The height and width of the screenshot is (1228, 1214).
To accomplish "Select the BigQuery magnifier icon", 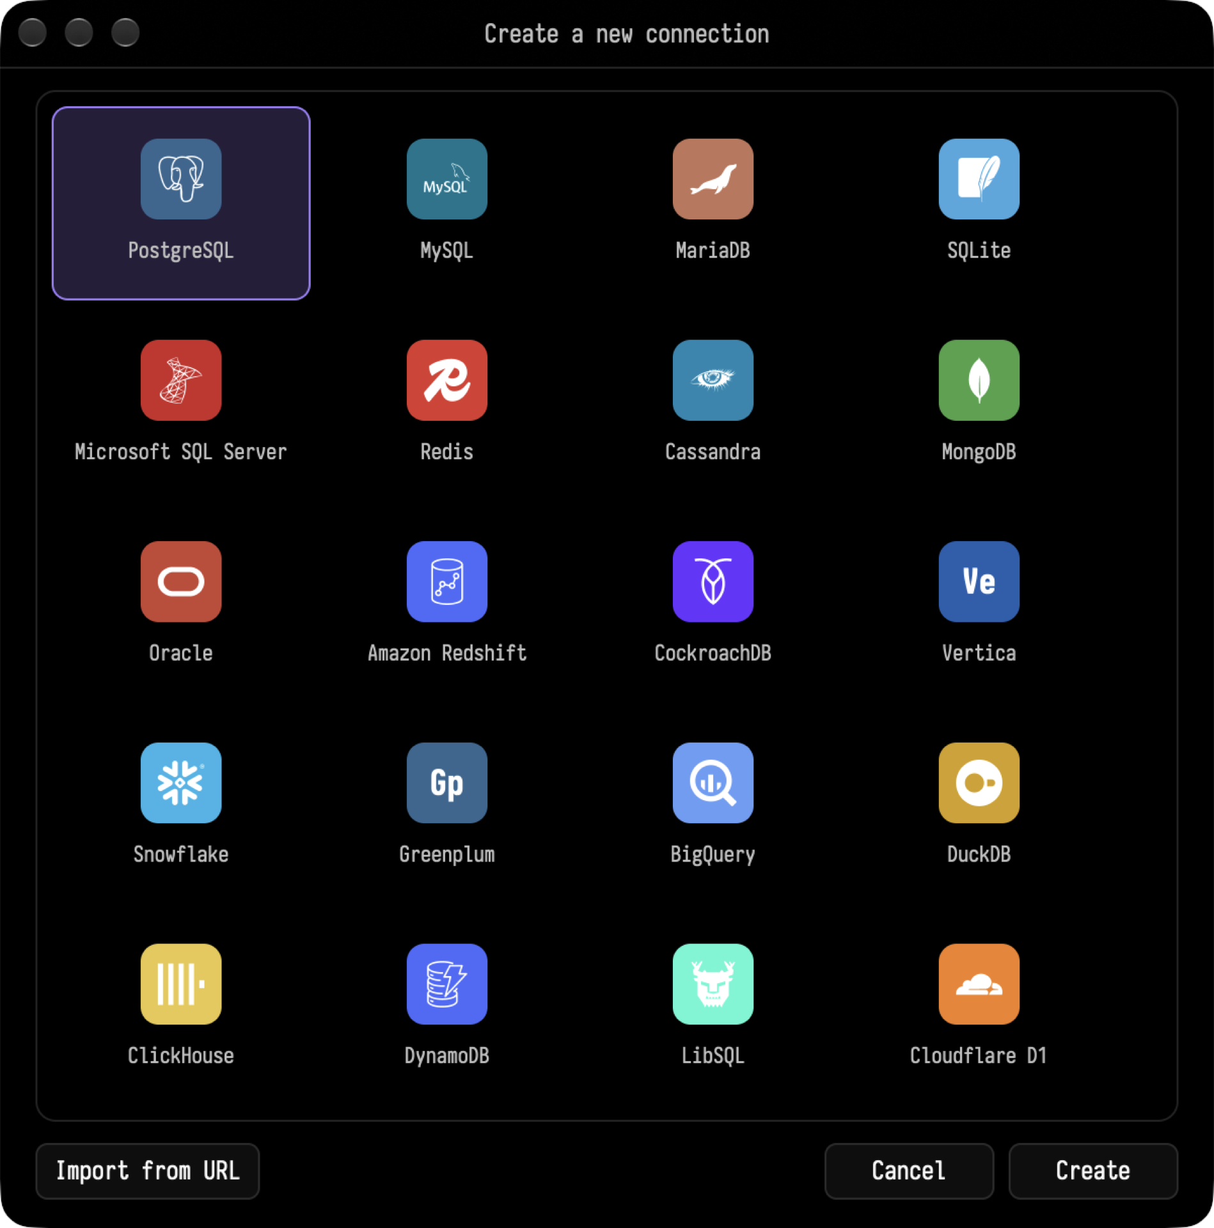I will (x=713, y=783).
